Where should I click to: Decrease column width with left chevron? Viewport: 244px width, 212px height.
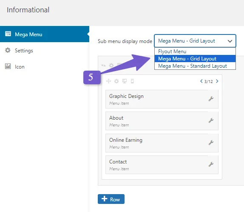201,81
